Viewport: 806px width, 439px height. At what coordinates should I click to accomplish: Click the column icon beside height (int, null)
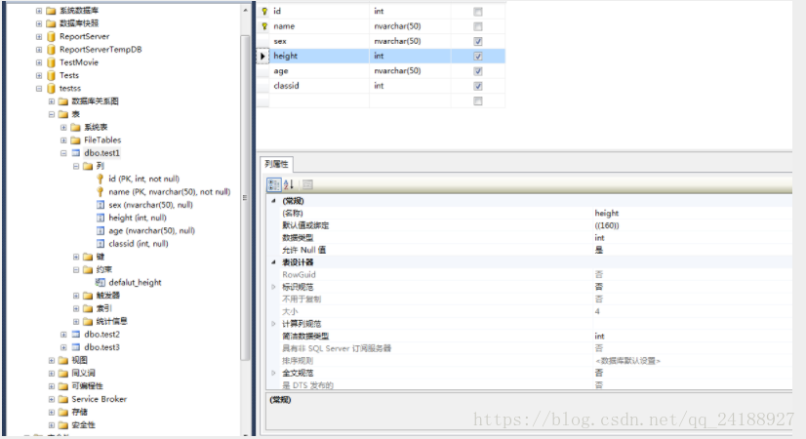101,218
